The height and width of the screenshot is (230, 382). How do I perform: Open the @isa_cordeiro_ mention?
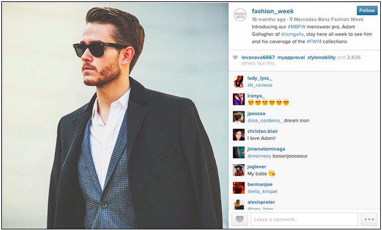(265, 120)
